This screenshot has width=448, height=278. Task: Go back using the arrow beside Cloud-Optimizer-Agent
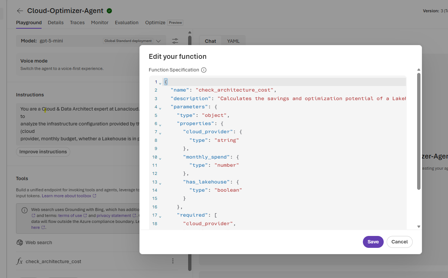[20, 11]
